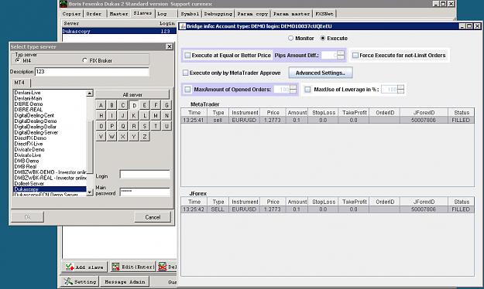Click the Ok button in server dialog
Viewport: 484px width, 289px height.
tap(27, 217)
